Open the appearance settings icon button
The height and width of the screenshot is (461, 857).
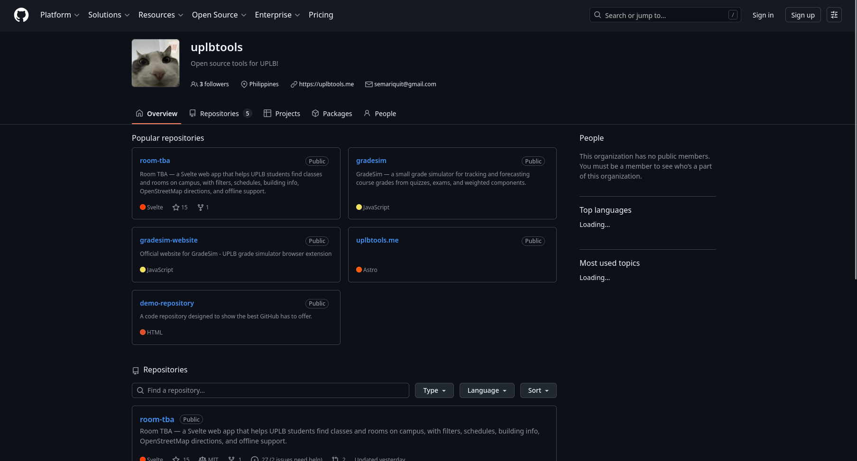[834, 15]
